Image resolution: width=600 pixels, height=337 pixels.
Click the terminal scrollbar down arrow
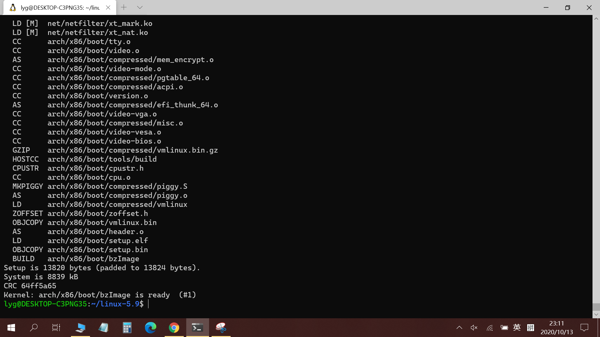(x=596, y=315)
